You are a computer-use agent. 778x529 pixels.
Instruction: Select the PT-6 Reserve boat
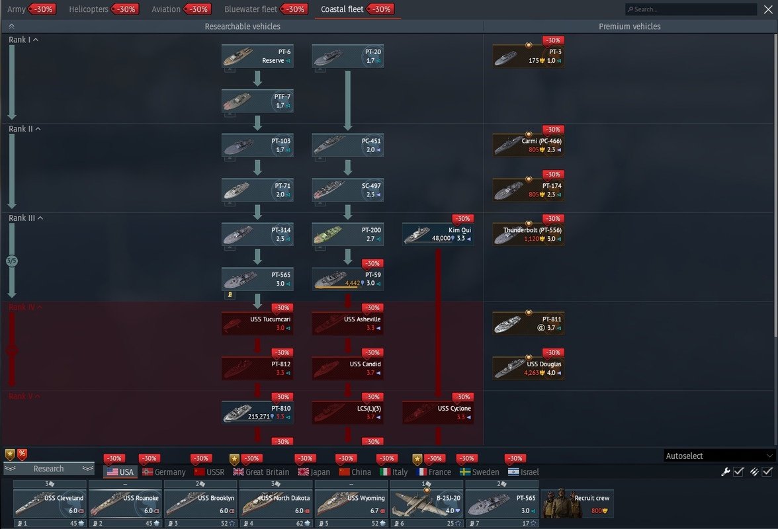(x=257, y=56)
